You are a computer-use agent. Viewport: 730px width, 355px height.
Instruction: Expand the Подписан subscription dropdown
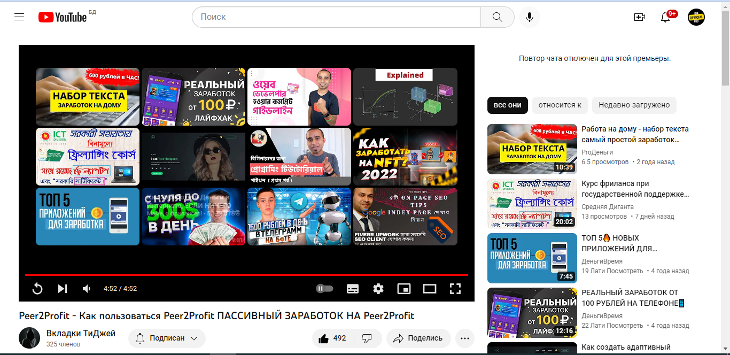tap(167, 338)
